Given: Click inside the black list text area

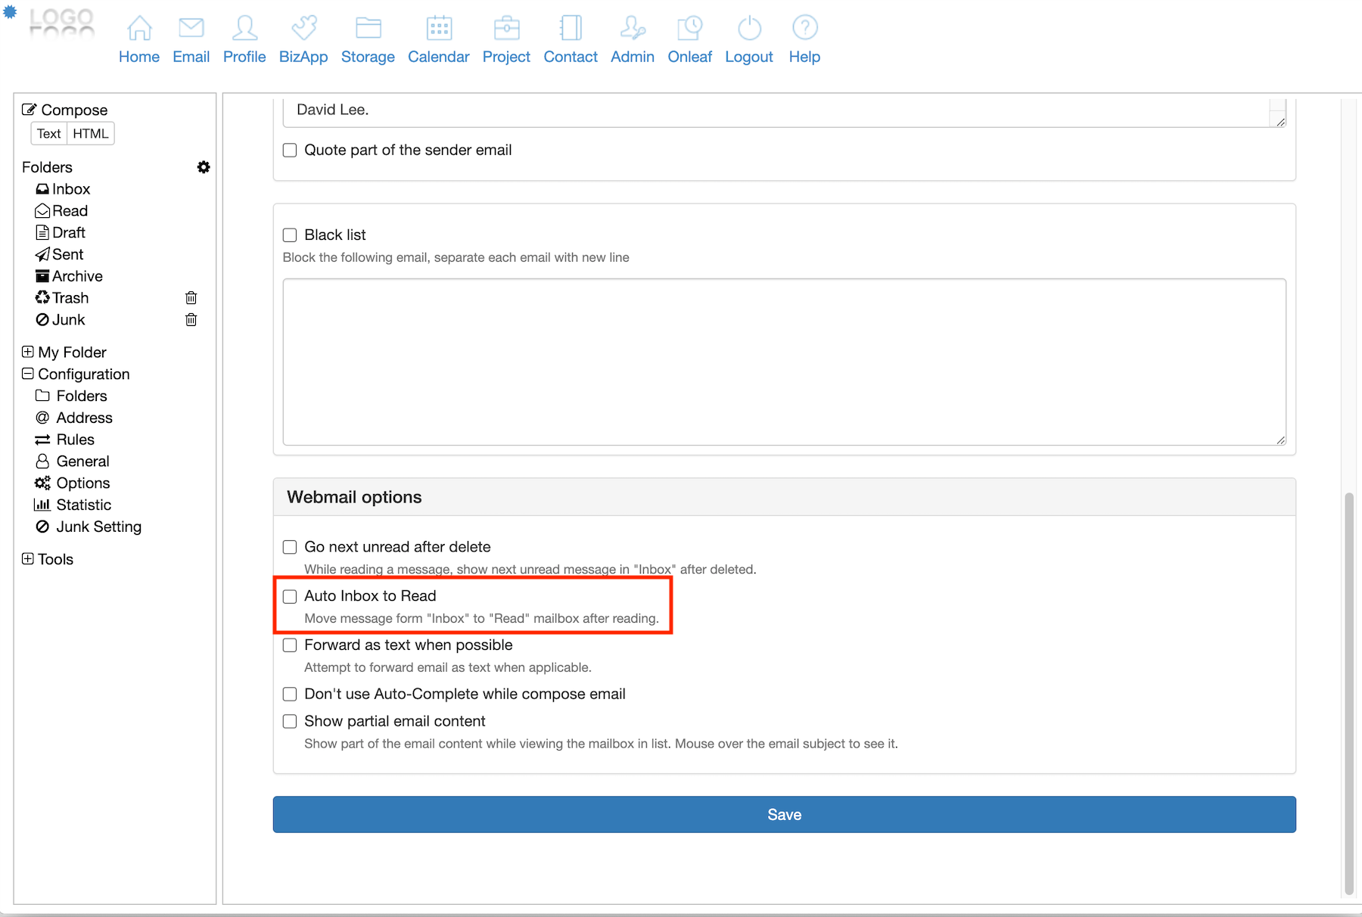Looking at the screenshot, I should (x=784, y=362).
